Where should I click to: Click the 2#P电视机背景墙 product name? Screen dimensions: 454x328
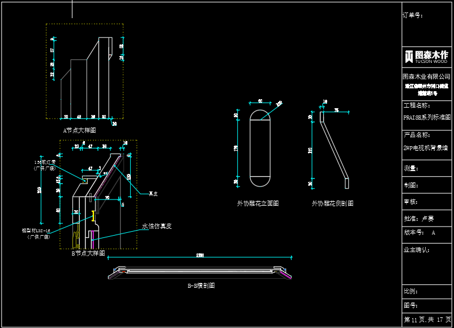[425, 148]
